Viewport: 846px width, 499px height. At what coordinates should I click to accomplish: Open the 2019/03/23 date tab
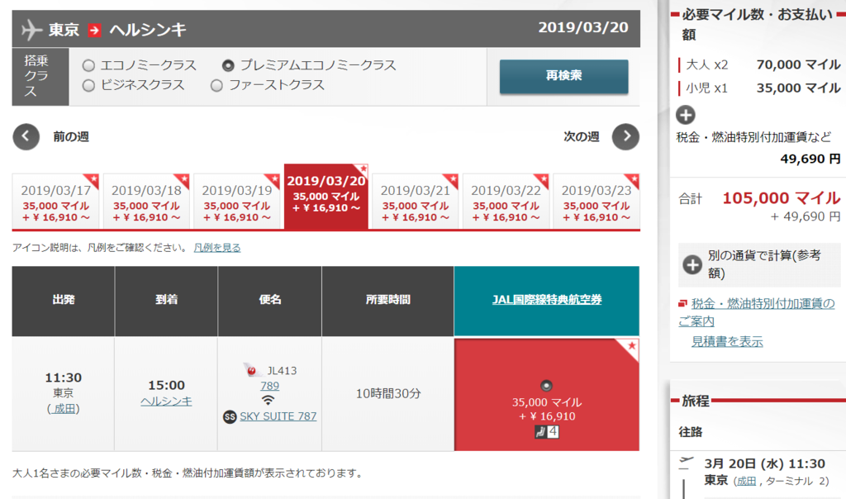click(596, 202)
